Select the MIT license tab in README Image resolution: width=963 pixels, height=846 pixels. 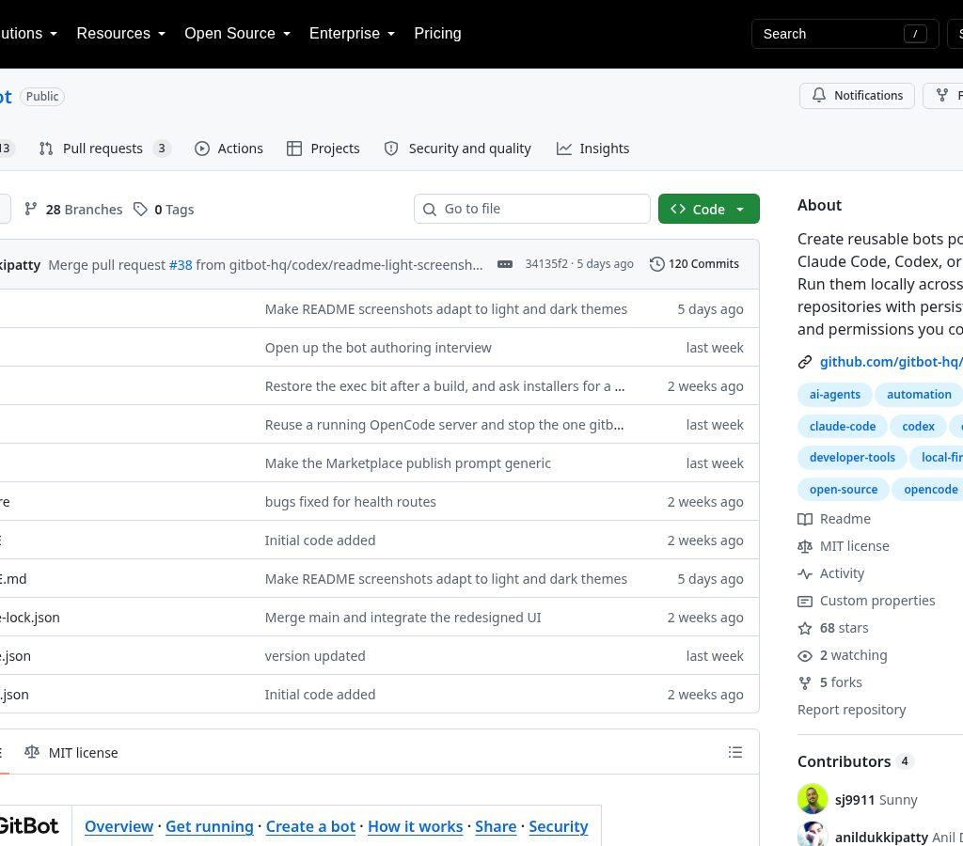click(x=71, y=753)
